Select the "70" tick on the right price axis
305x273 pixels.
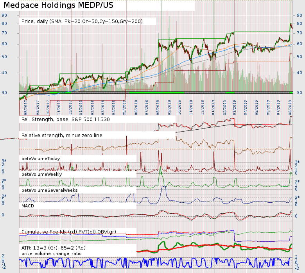point(300,33)
